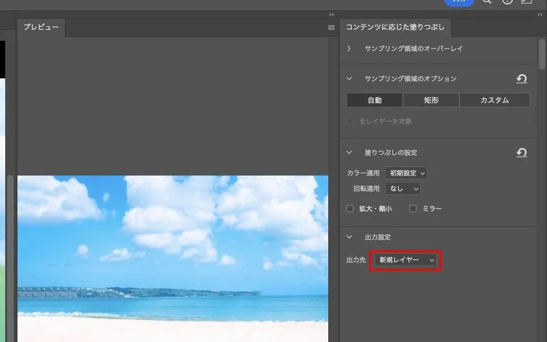Collapse the 出力設定 section
Screen dimensions: 547x342
coord(349,237)
